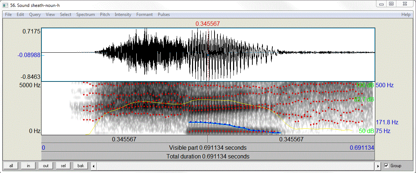Click the 171.8 Hz pitch value

point(387,122)
